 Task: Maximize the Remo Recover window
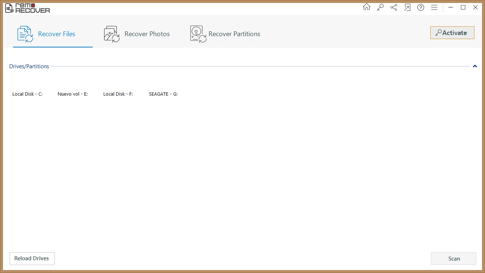pyautogui.click(x=463, y=7)
